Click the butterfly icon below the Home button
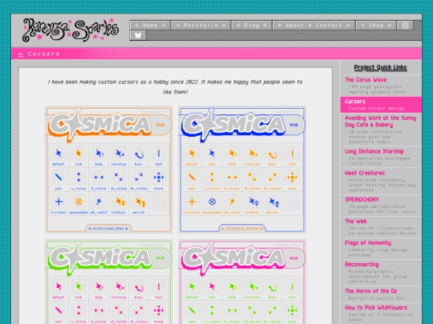This screenshot has height=324, width=433. tap(138, 35)
